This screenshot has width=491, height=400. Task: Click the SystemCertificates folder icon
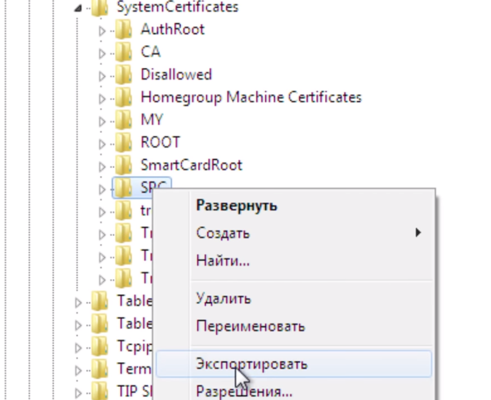click(x=100, y=7)
